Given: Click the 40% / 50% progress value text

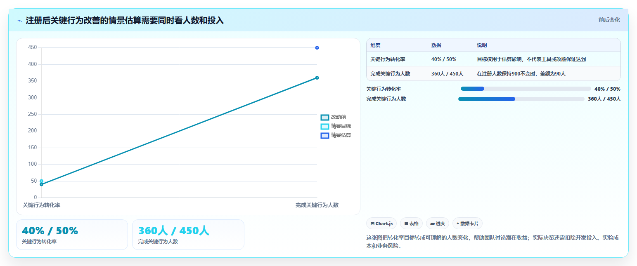Looking at the screenshot, I should [x=607, y=89].
